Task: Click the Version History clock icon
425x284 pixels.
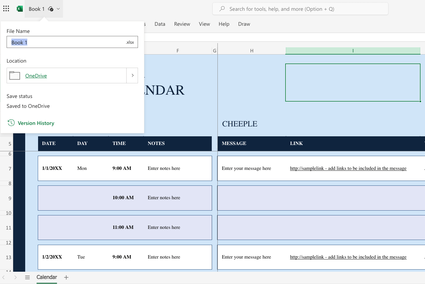Action: tap(11, 123)
